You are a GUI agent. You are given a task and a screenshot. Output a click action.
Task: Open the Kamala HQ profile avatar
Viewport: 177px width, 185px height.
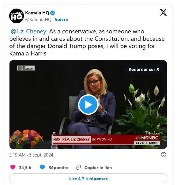[x=17, y=16]
